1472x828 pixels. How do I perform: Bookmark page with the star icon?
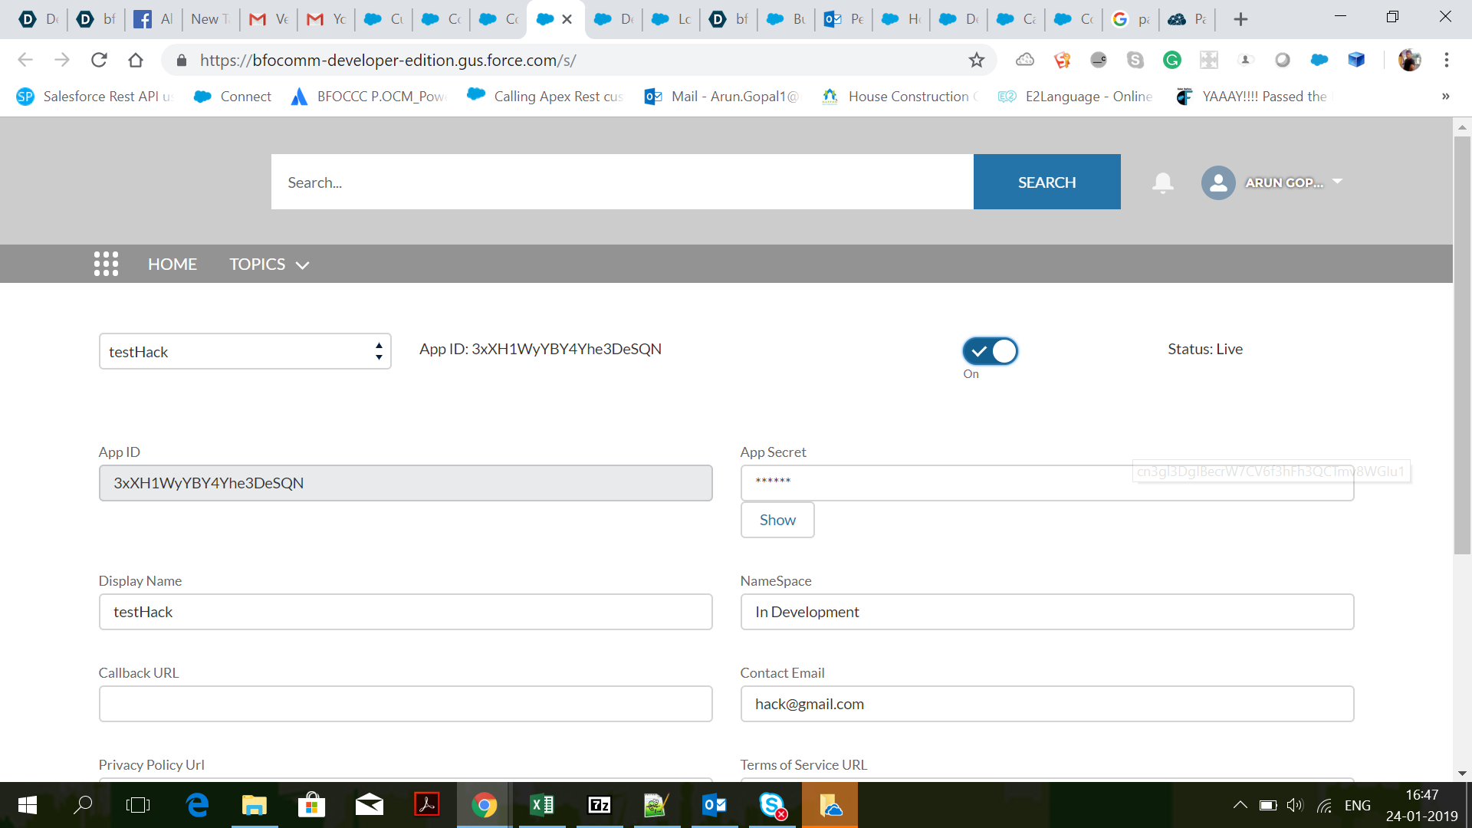pos(976,60)
